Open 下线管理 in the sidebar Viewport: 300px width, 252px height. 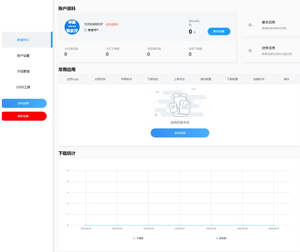click(24, 71)
